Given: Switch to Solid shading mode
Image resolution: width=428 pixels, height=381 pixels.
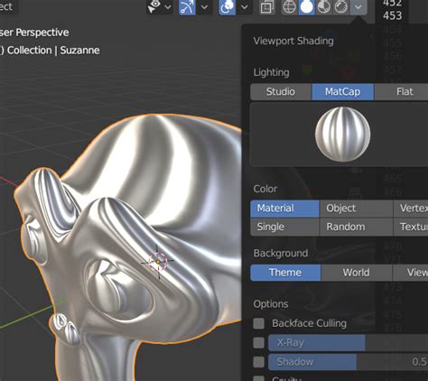Looking at the screenshot, I should point(307,6).
